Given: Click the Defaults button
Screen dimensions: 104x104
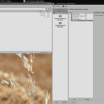Looking at the screenshot, I should 65,102.
